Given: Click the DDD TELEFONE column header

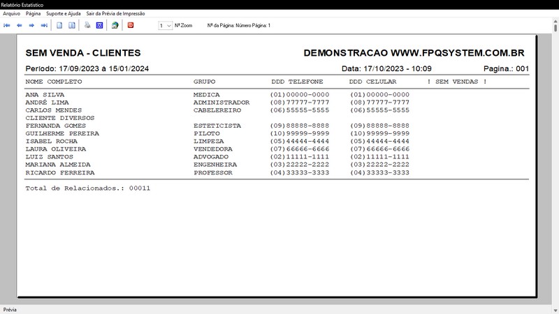Looking at the screenshot, I should click(x=298, y=82).
